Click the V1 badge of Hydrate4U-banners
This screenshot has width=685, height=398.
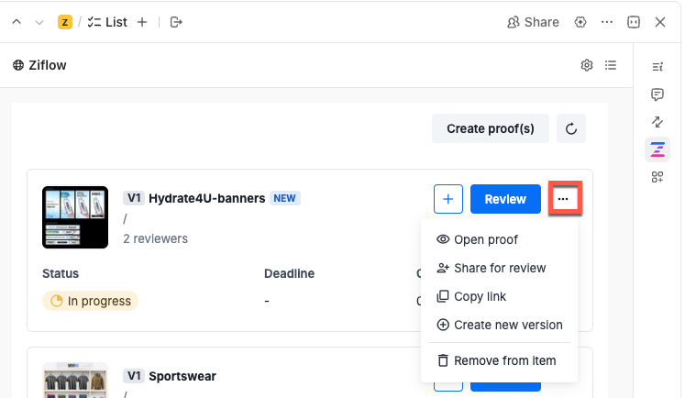point(134,198)
